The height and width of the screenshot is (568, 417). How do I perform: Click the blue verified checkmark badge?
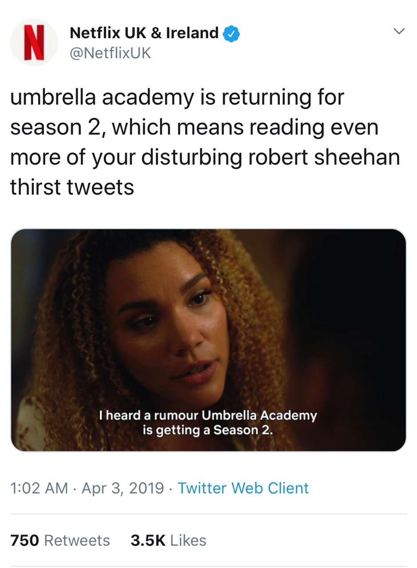click(x=232, y=33)
